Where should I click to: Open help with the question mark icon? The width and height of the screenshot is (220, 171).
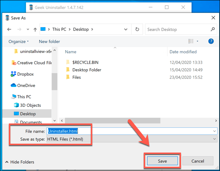[x=211, y=41]
